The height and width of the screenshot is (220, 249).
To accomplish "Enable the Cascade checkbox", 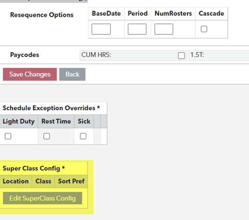I will (204, 29).
